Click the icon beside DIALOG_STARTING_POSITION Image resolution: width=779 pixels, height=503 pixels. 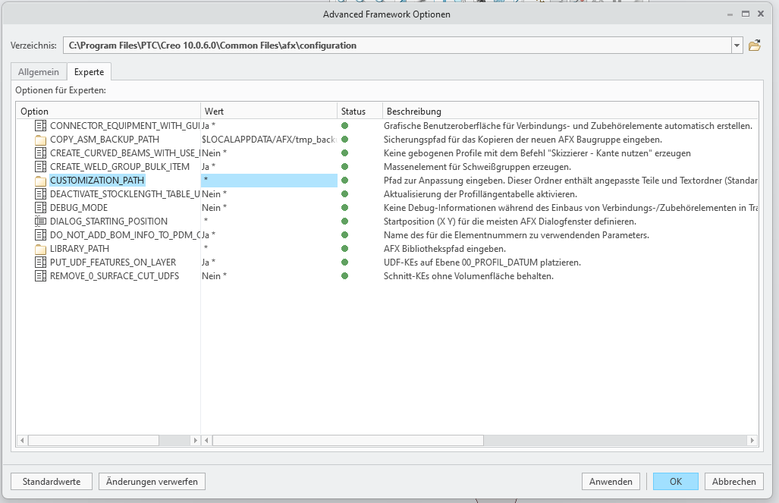[40, 221]
